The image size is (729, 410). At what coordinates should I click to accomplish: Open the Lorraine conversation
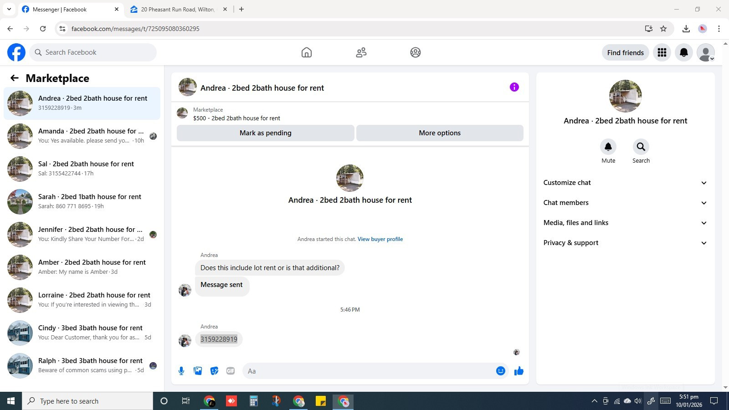(82, 300)
